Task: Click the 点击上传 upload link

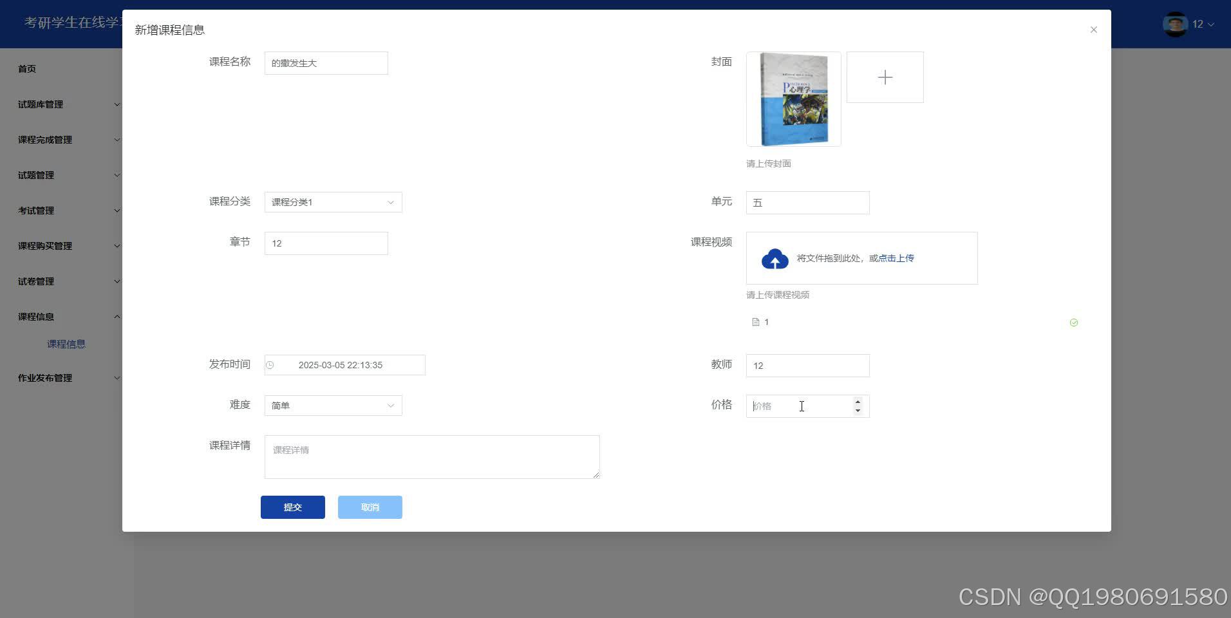Action: point(896,257)
